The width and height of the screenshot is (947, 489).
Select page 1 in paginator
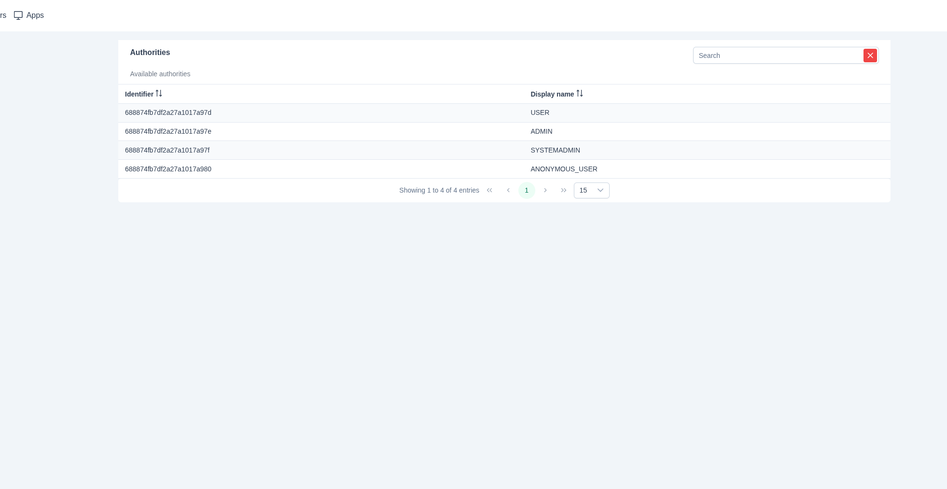click(527, 190)
